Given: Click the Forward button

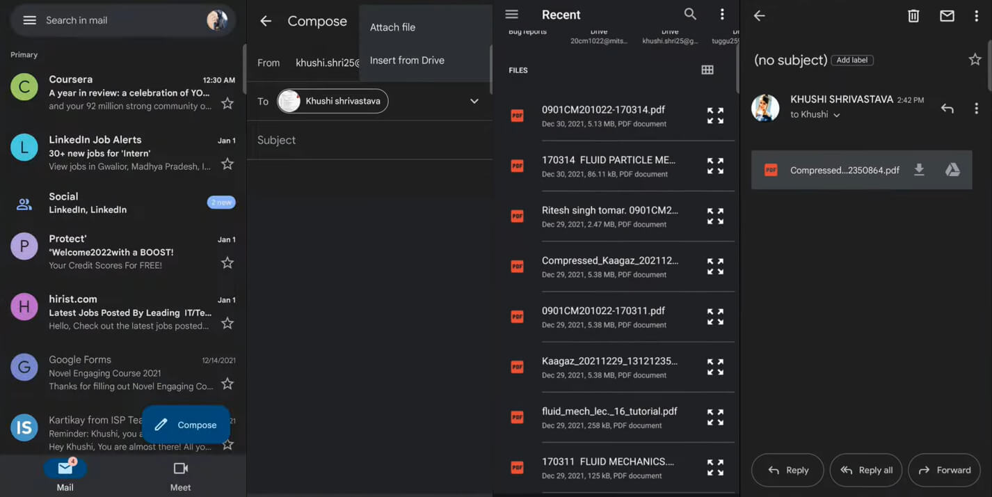Looking at the screenshot, I should [944, 470].
